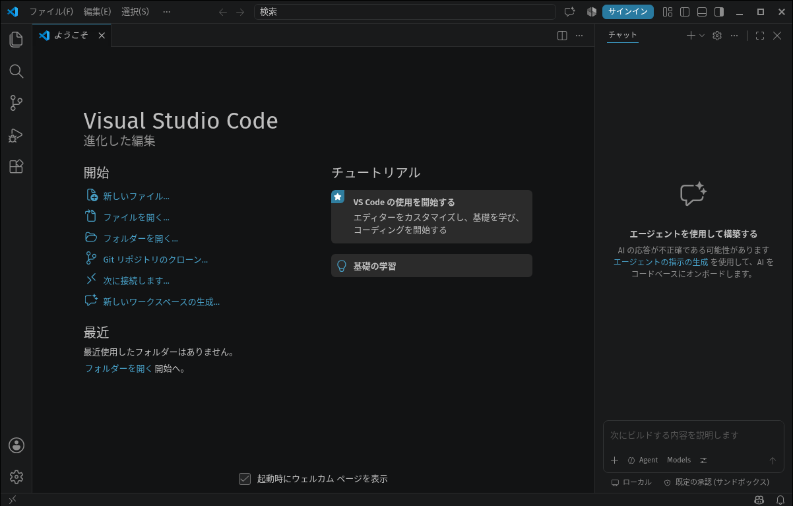The height and width of the screenshot is (506, 793).
Task: Click the Copilot icon in status bar
Action: pos(759,499)
